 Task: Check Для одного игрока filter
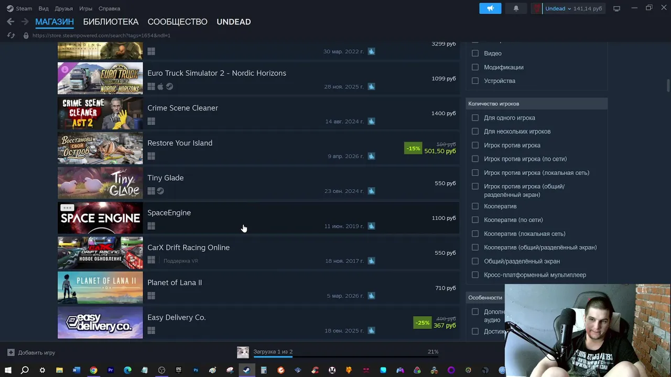pos(475,118)
